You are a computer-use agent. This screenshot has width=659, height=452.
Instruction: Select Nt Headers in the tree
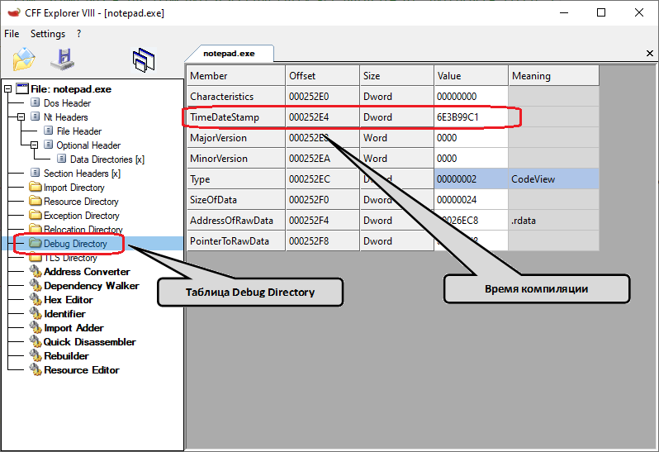pos(66,117)
